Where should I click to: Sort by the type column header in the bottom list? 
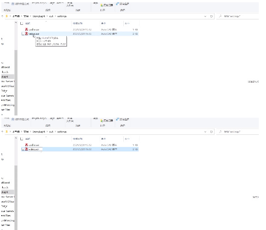[103, 139]
